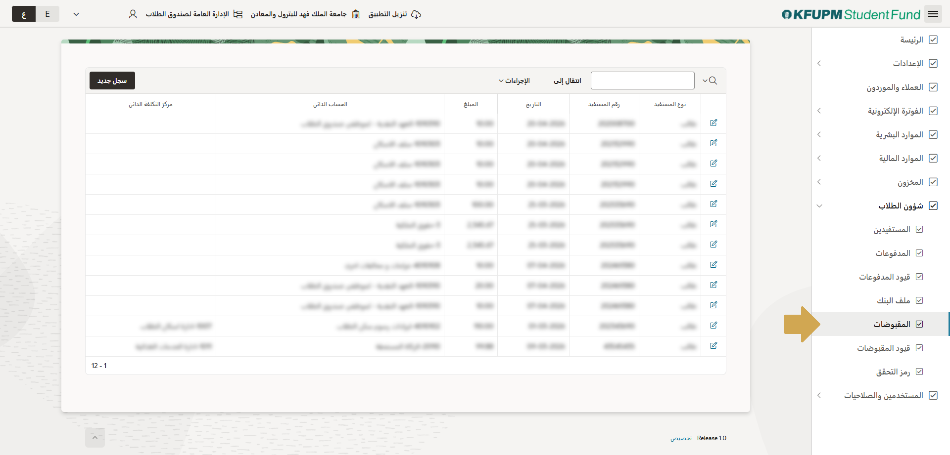Sort by the مركز التكلفة الدائن column header
The image size is (950, 455).
point(150,104)
